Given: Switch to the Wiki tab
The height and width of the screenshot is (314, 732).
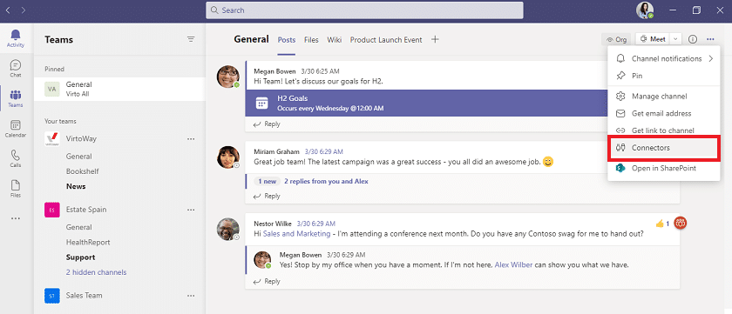Looking at the screenshot, I should 335,40.
